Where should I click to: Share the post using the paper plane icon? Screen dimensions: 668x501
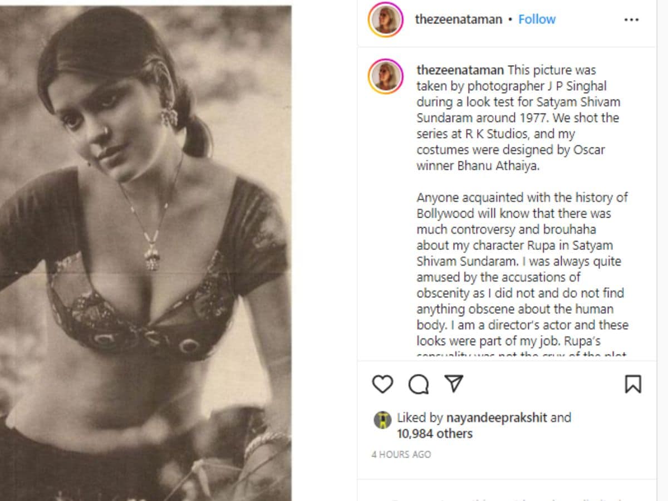454,384
